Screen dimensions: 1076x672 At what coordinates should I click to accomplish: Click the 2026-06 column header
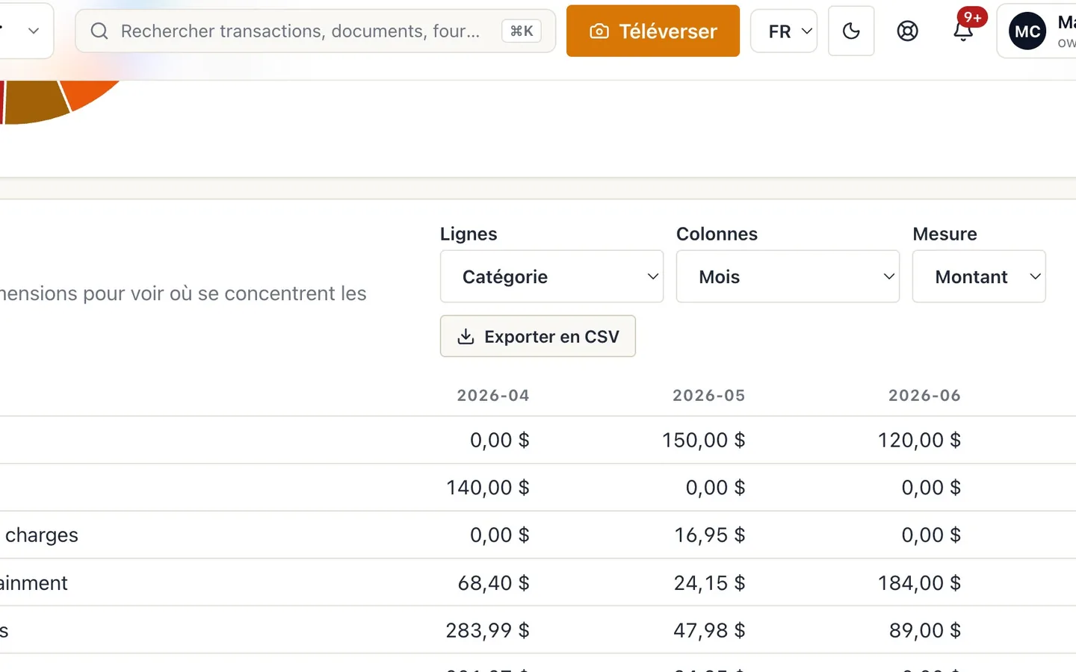(924, 395)
